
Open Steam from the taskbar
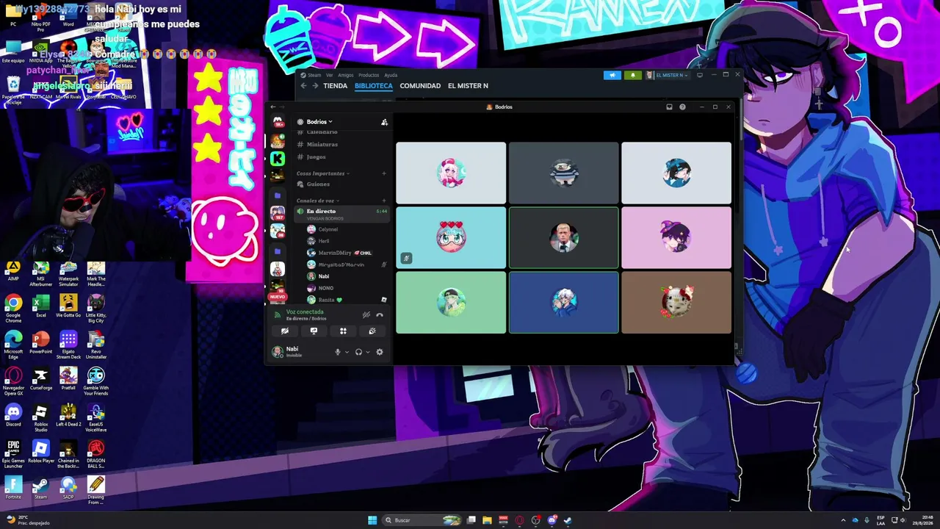point(568,520)
